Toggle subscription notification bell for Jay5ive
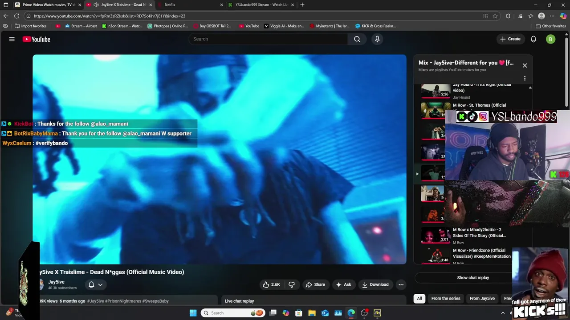Viewport: 570px width, 320px height. (x=91, y=284)
